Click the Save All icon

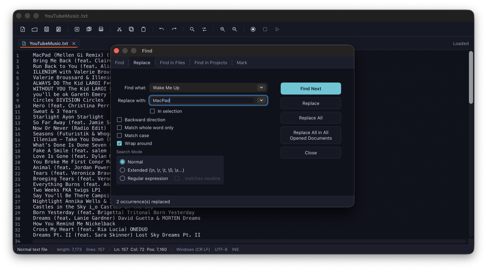(x=58, y=29)
